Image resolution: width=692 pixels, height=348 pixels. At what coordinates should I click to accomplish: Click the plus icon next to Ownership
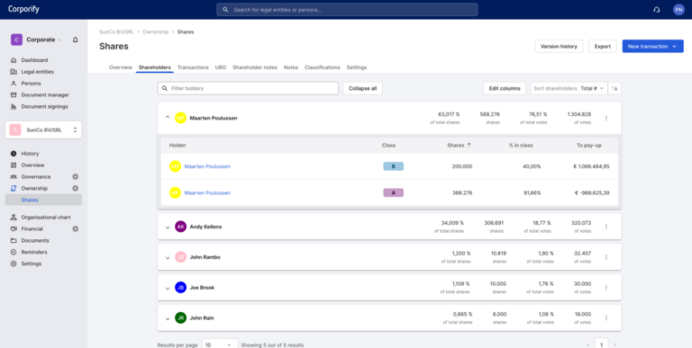coord(75,188)
